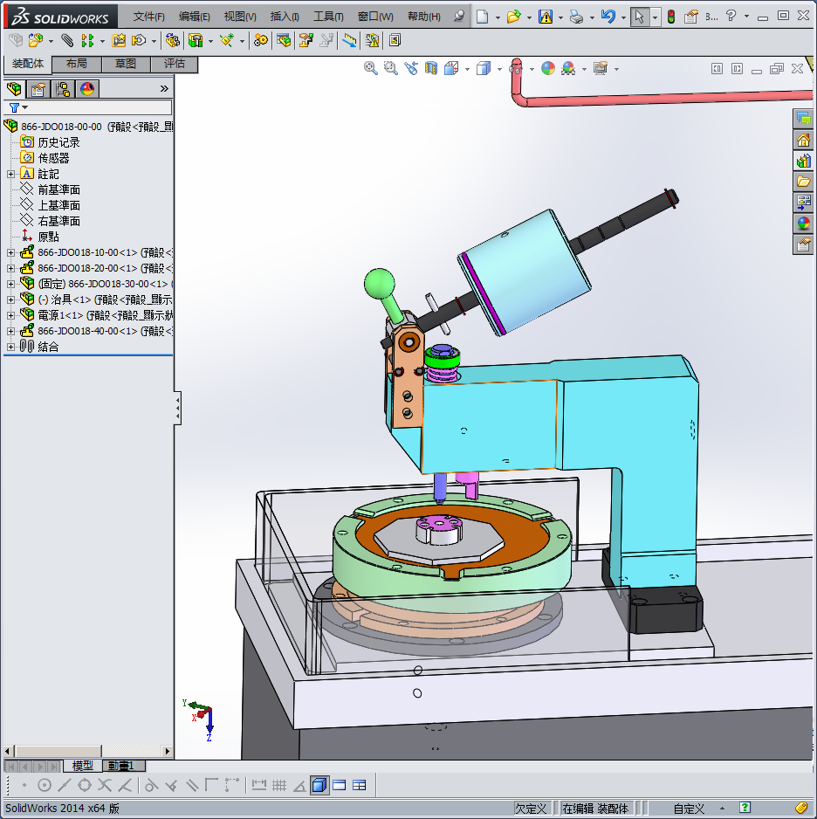Open the ConfigurationManager tab icon
The height and width of the screenshot is (819, 817).
point(63,89)
